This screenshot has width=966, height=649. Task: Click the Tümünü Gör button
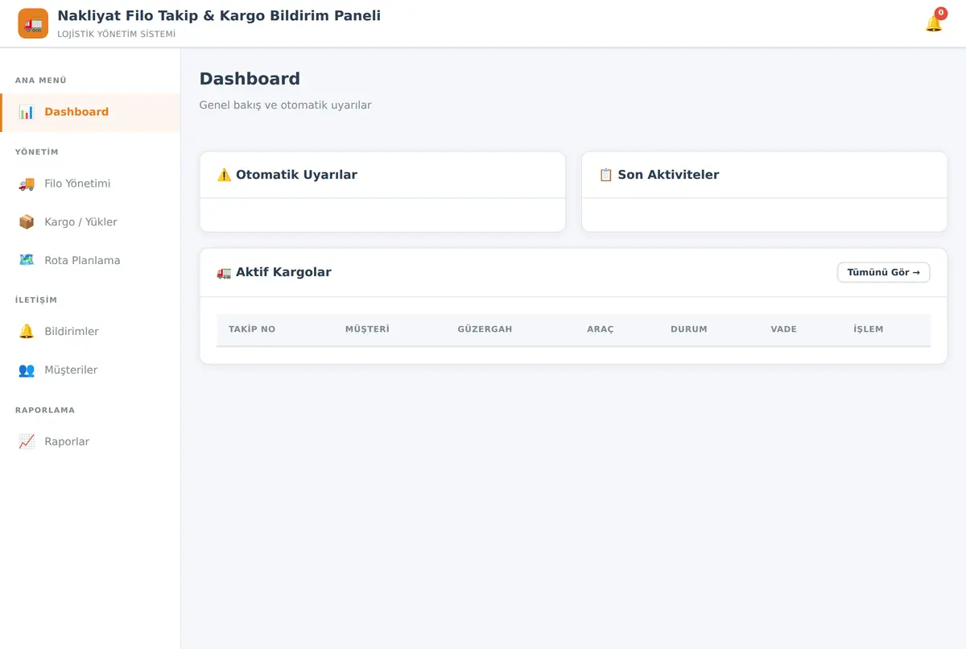tap(883, 272)
